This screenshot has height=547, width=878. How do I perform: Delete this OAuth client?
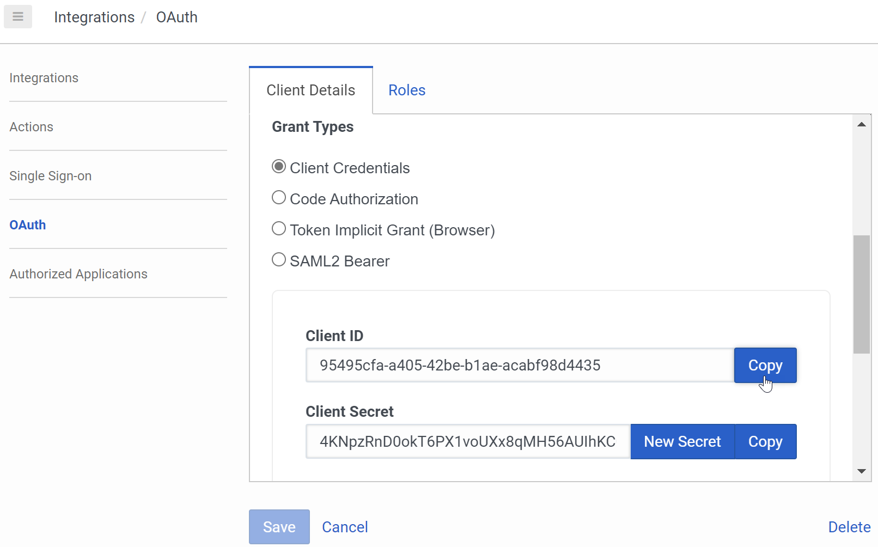point(849,526)
